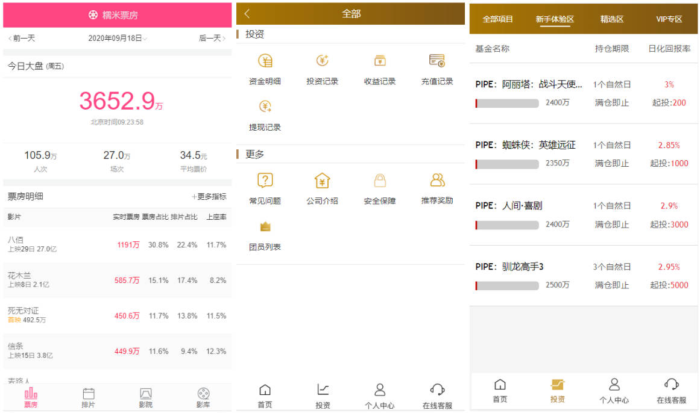Click 上座率 column header
Viewport: 700px width, 413px height.
pyautogui.click(x=216, y=217)
